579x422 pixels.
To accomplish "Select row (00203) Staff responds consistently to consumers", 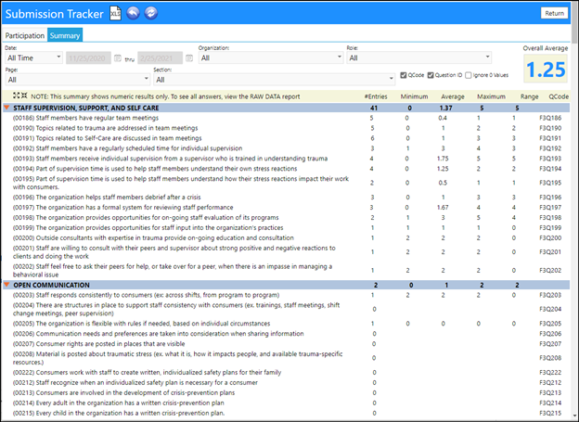I will pyautogui.click(x=286, y=295).
